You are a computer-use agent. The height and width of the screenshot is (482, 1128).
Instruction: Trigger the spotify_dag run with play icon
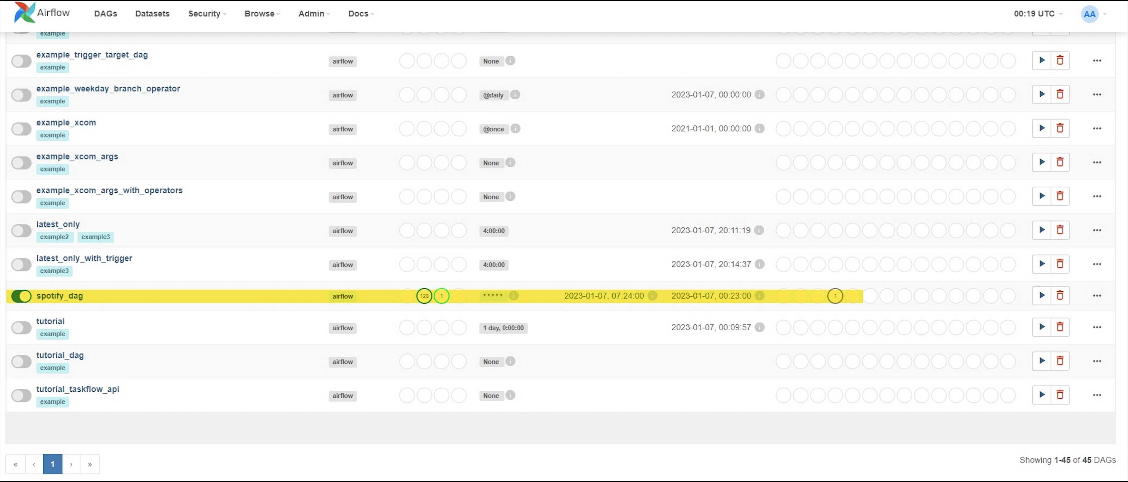coord(1042,295)
